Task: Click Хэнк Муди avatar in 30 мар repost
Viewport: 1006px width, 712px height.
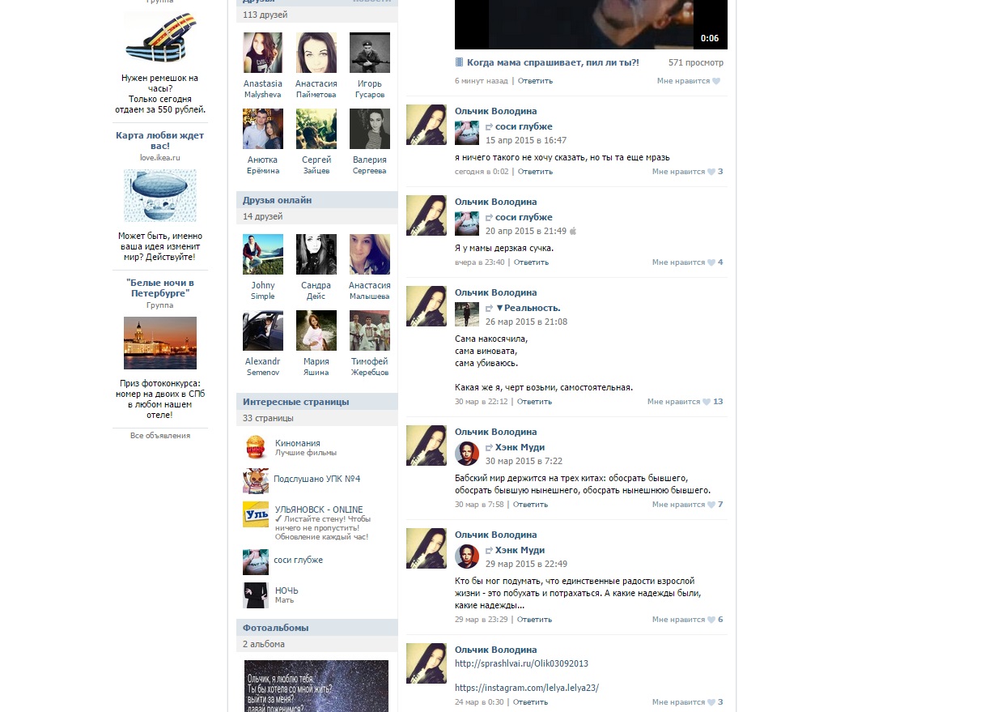Action: click(x=467, y=454)
